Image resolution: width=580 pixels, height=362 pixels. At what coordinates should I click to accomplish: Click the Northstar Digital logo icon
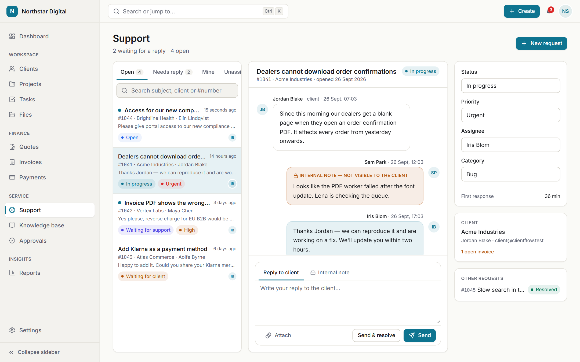pos(12,11)
